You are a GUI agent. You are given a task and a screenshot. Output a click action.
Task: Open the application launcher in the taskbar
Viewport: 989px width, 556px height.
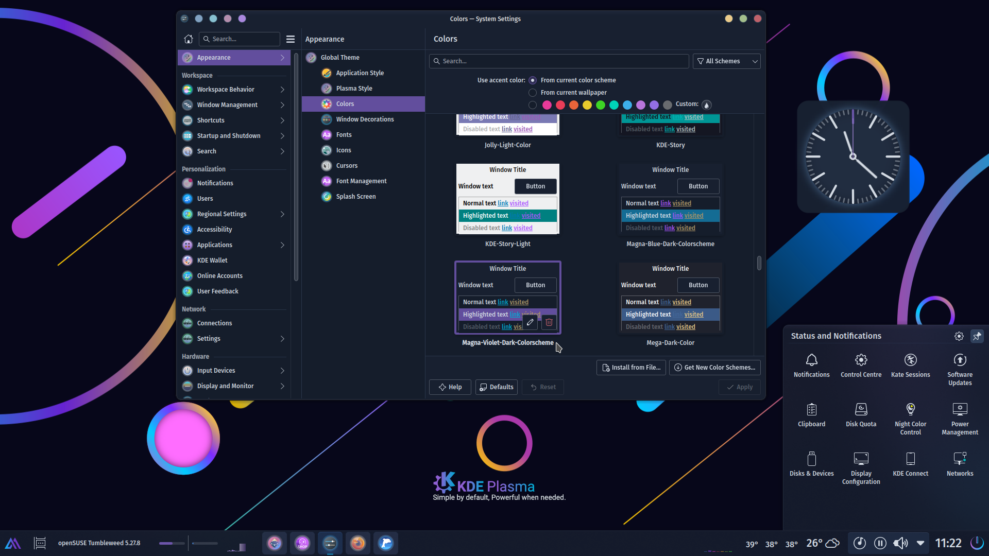[13, 543]
